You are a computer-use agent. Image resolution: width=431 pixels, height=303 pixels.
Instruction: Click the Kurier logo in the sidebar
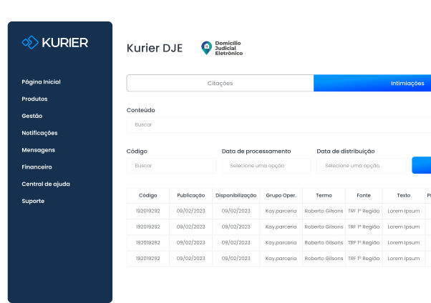(55, 43)
